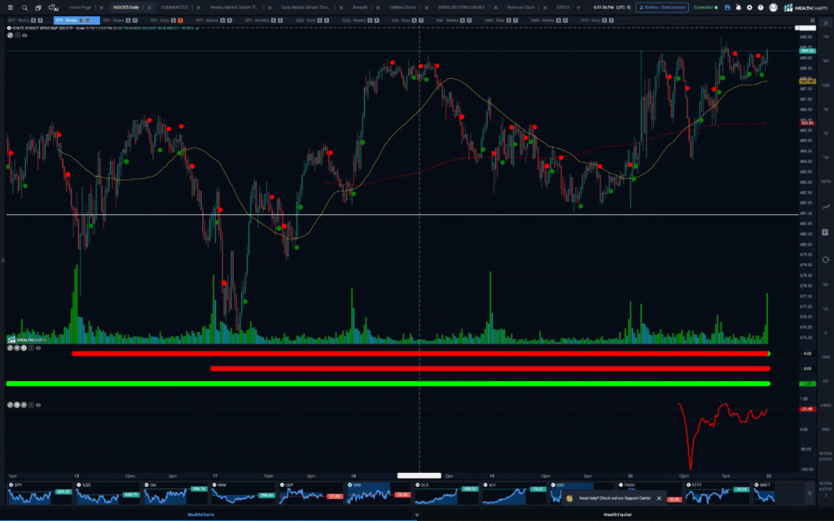This screenshot has height=521, width=834.
Task: Open the search tool in the top toolbar
Action: (x=24, y=7)
